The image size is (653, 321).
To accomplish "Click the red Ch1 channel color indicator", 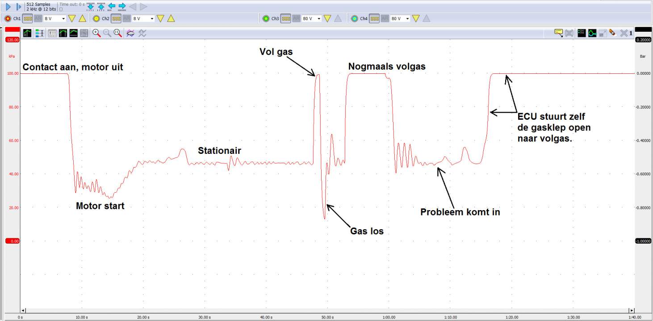I will tap(8, 18).
